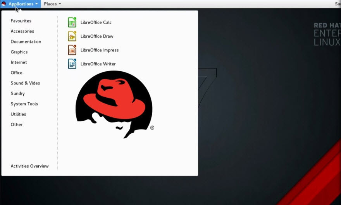Viewport: 341px width, 205px height.
Task: Expand the Applications menu arrow
Action: [36, 4]
